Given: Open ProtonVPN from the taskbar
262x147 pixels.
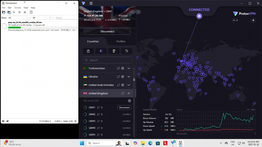Looking at the screenshot, I should click(x=173, y=143).
